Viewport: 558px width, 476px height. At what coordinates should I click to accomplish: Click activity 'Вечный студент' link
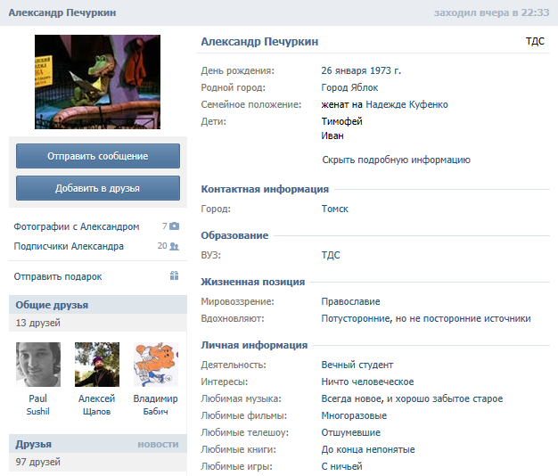357,365
